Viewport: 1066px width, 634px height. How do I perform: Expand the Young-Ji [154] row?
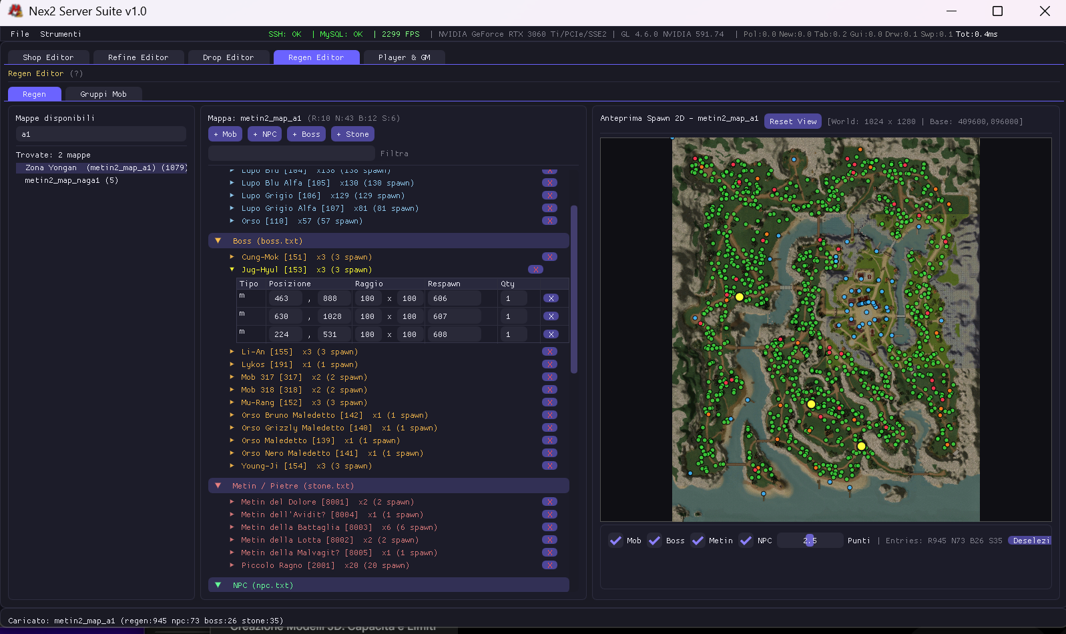[232, 466]
